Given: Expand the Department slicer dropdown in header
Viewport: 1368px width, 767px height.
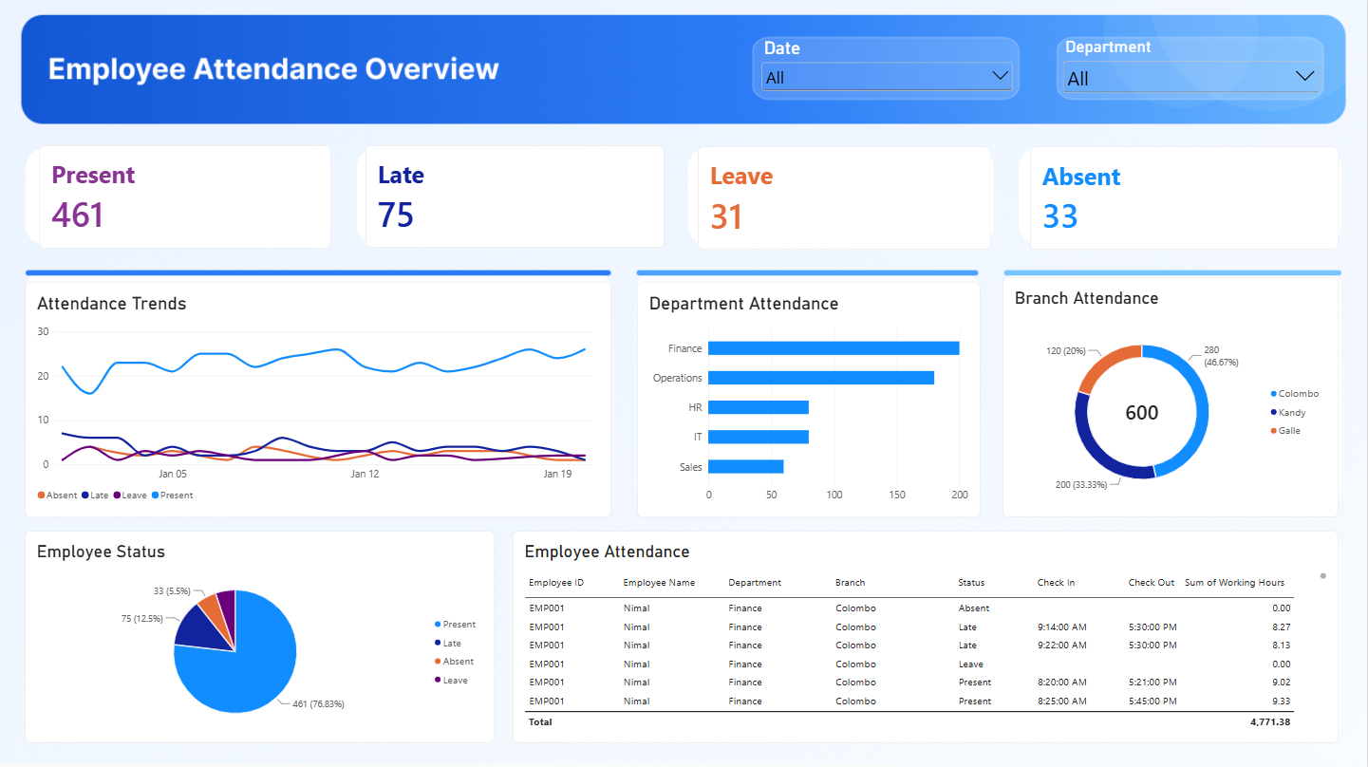Looking at the screenshot, I should coord(1190,78).
